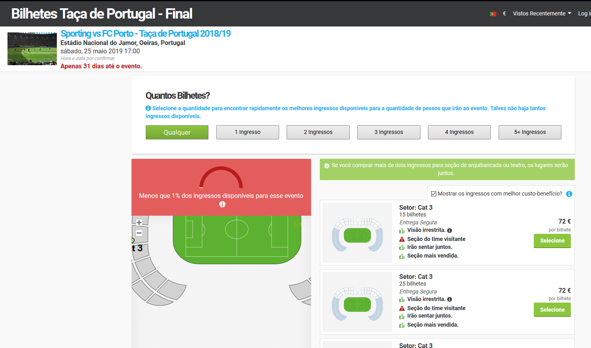Open the Log in link
This screenshot has height=348, width=591.
coord(585,13)
